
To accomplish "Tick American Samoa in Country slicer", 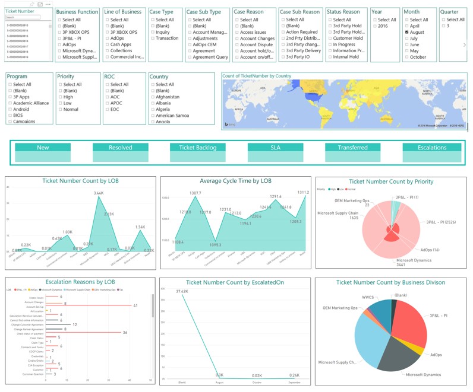I will pos(153,116).
